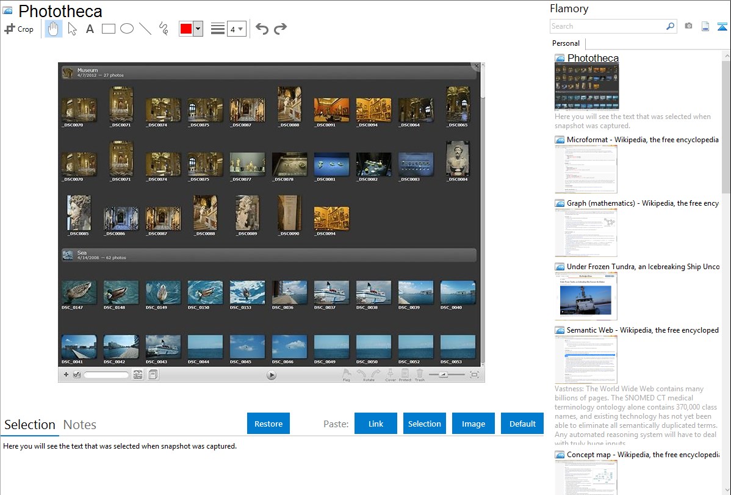731x495 pixels.
Task: Select ship photo DSC_0037
Action: pyautogui.click(x=331, y=292)
